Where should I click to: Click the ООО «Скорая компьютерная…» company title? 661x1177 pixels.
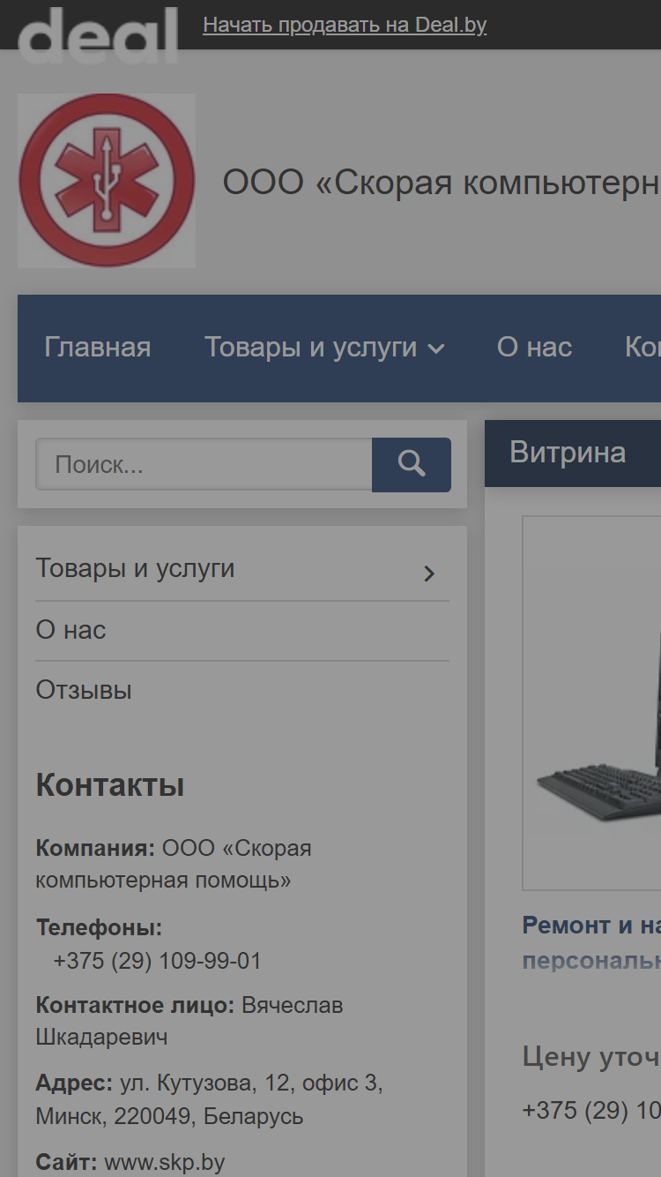[442, 183]
